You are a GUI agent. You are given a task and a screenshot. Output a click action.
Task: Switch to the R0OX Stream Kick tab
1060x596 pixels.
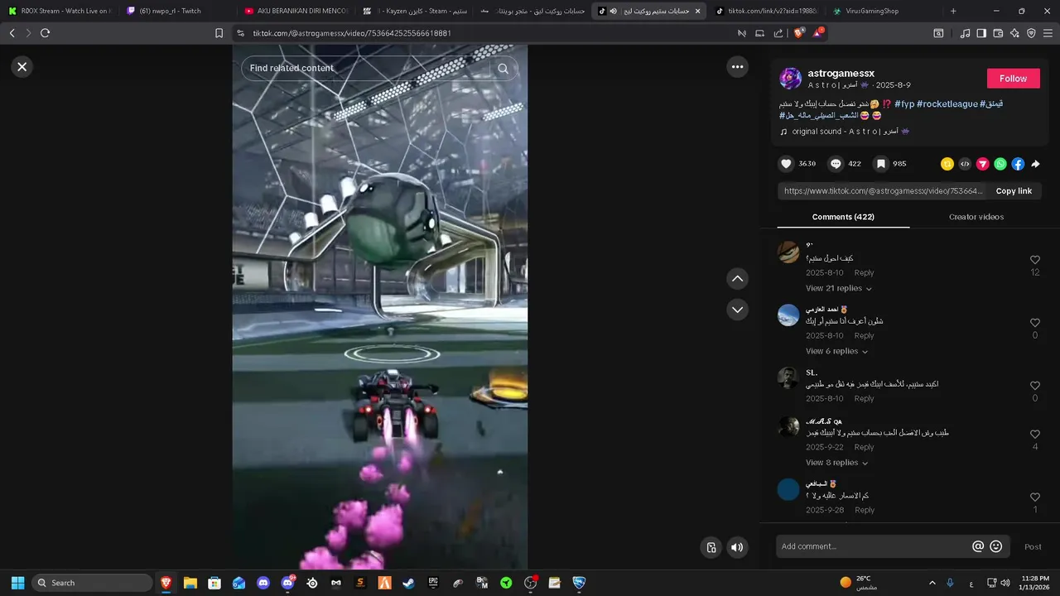click(x=59, y=11)
